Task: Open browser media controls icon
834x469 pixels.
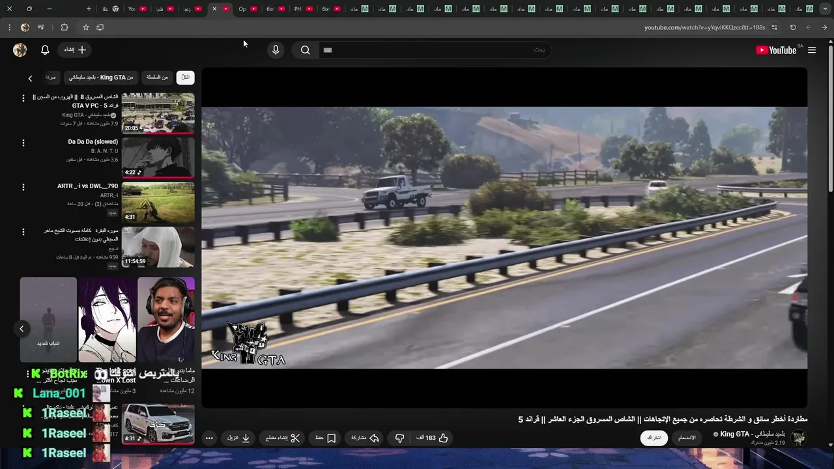Action: click(41, 27)
